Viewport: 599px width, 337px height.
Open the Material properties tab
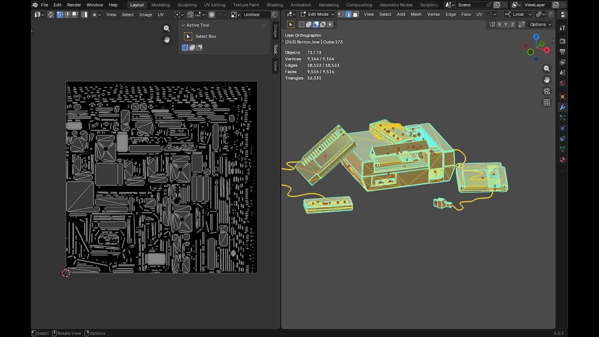[x=562, y=160]
